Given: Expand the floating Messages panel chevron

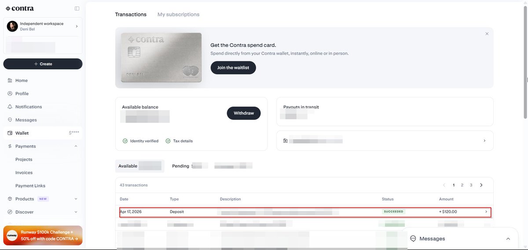Looking at the screenshot, I should [508, 239].
